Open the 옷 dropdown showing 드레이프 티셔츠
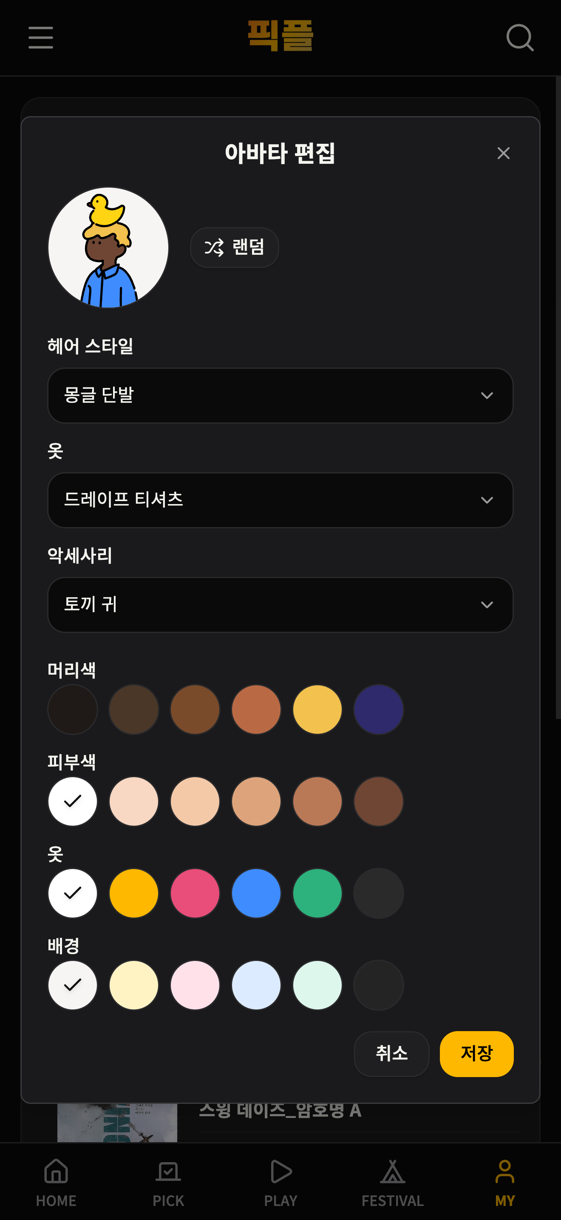The height and width of the screenshot is (1220, 561). tap(280, 500)
